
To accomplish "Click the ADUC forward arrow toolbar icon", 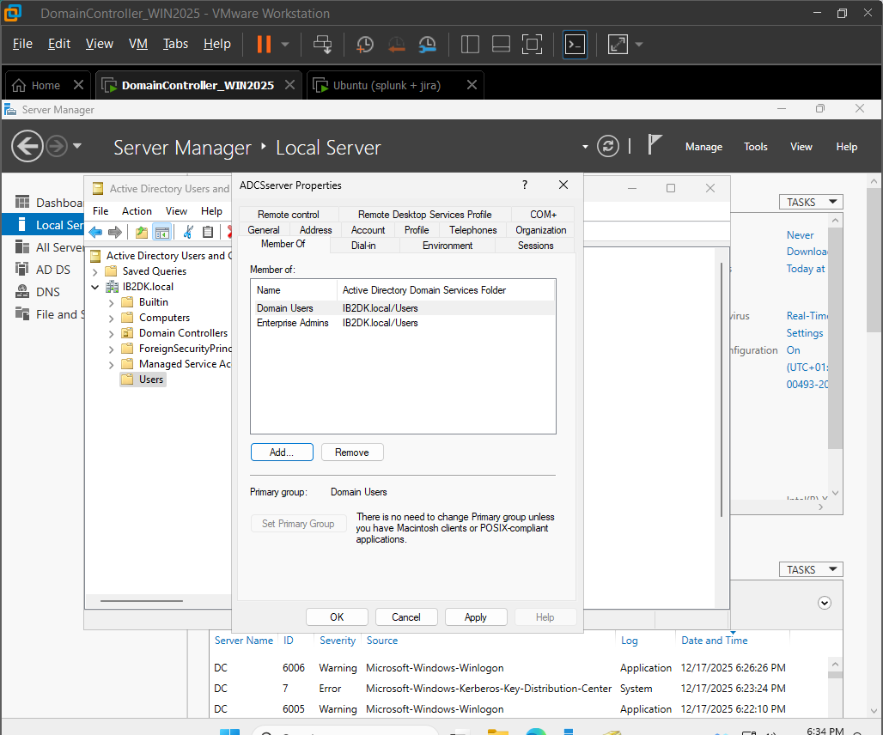I will coord(115,232).
